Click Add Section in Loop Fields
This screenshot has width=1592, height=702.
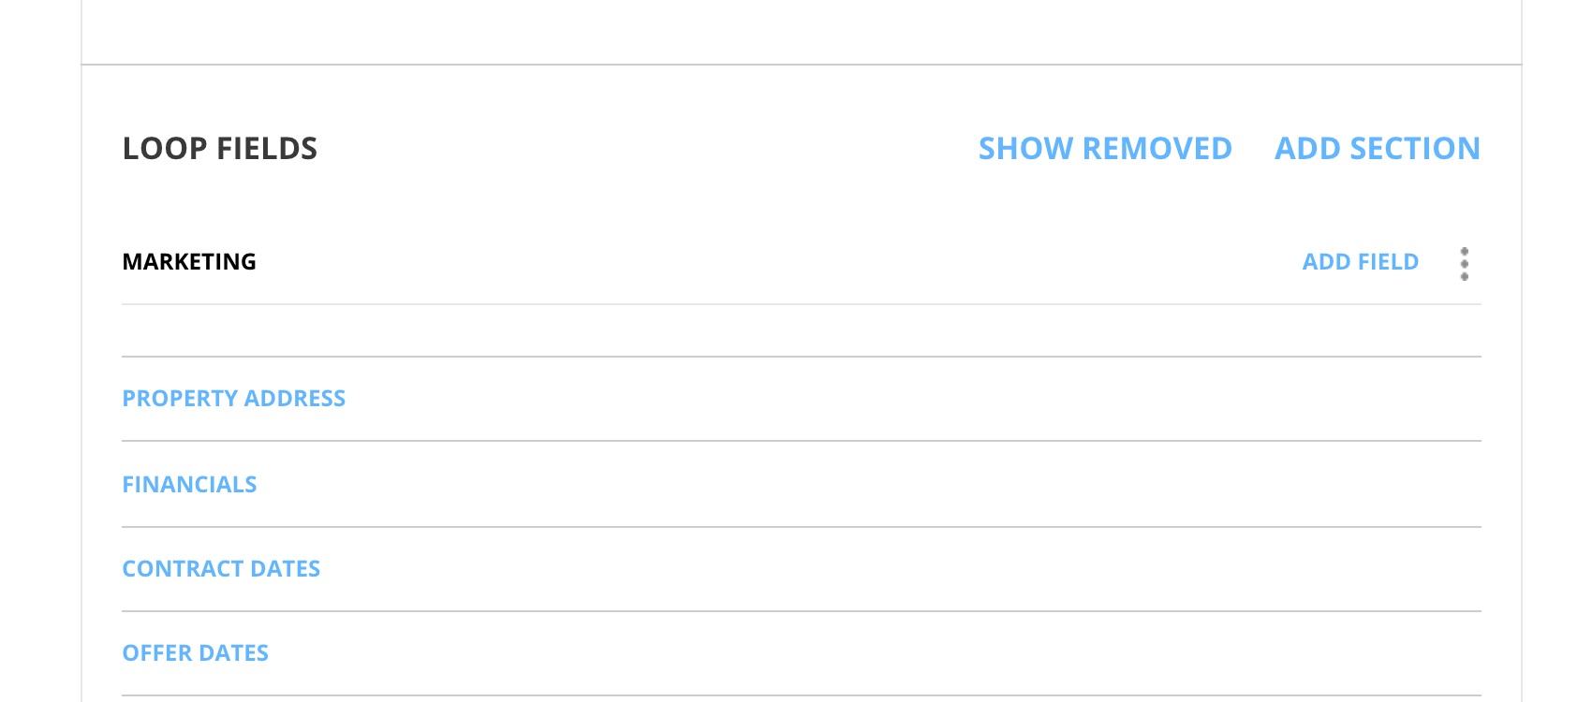(x=1377, y=149)
